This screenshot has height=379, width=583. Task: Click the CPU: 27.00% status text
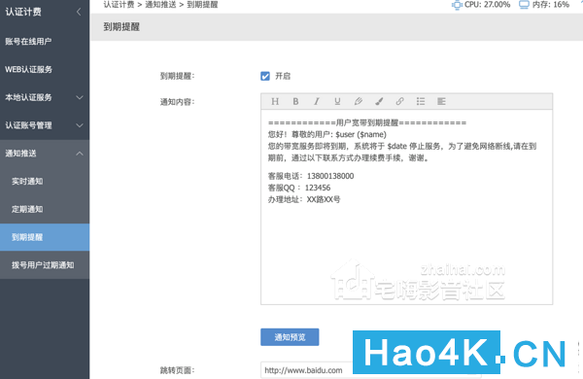pyautogui.click(x=487, y=5)
